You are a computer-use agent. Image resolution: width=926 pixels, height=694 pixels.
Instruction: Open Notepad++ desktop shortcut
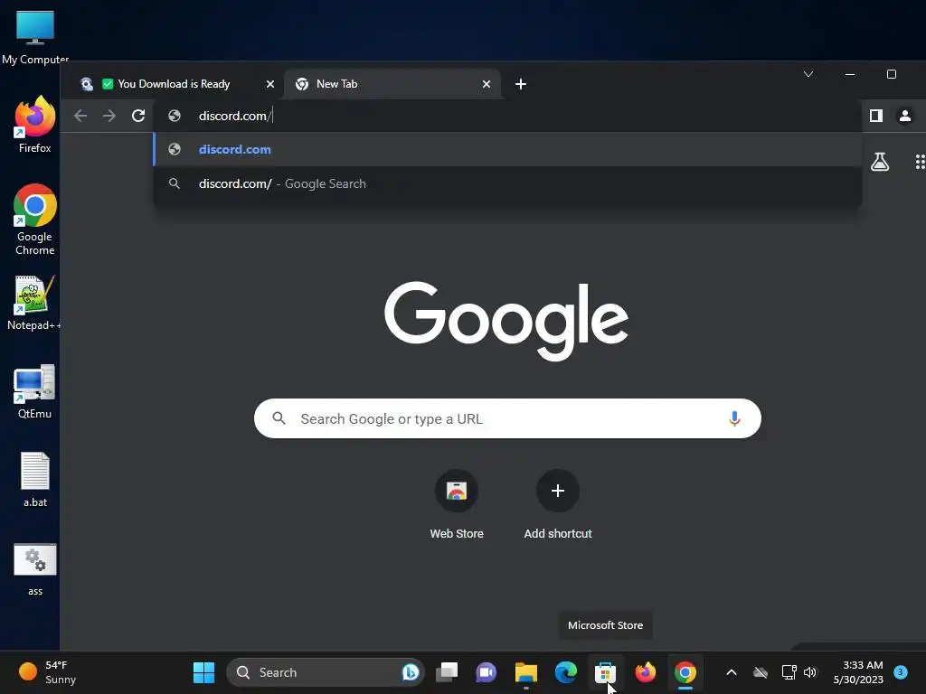(34, 303)
